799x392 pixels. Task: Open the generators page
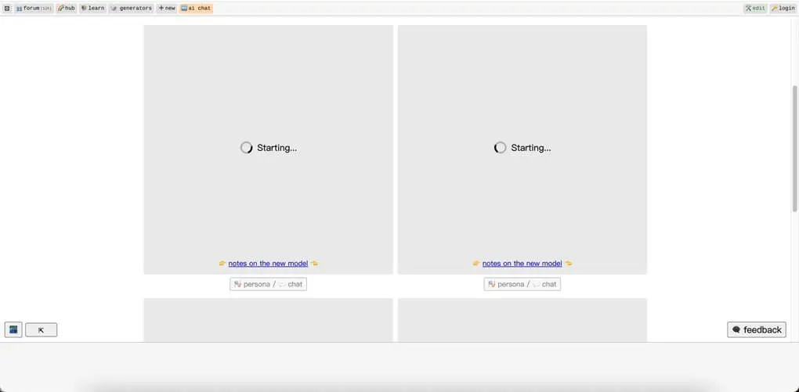tap(131, 8)
